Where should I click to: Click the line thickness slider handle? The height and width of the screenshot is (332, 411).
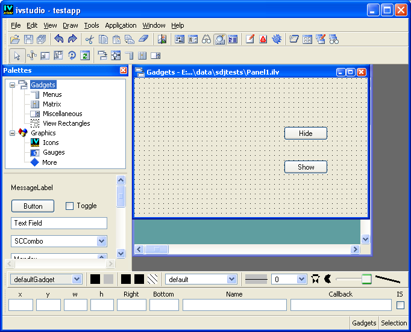point(366,279)
